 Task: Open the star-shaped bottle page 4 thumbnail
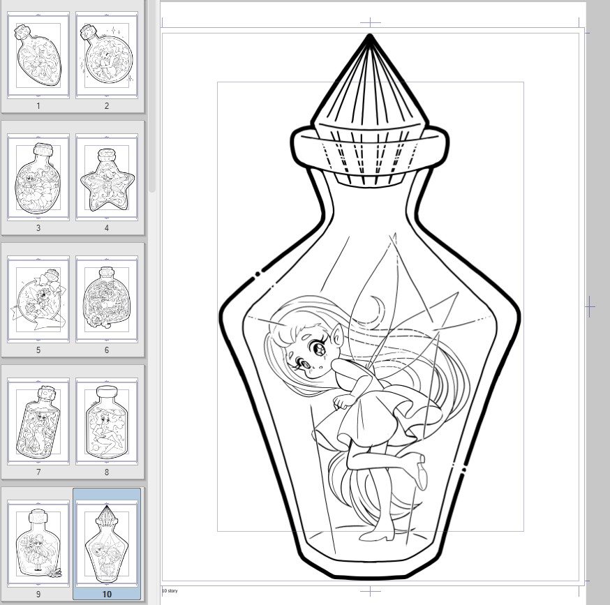coord(106,178)
